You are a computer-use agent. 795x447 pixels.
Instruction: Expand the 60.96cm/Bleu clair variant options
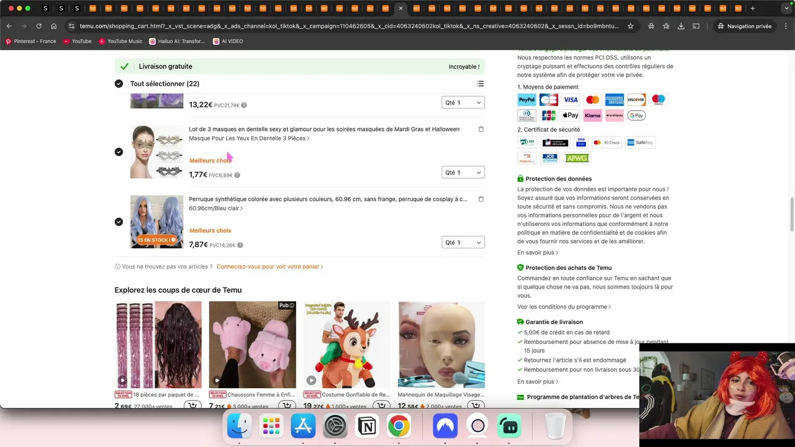(x=216, y=209)
